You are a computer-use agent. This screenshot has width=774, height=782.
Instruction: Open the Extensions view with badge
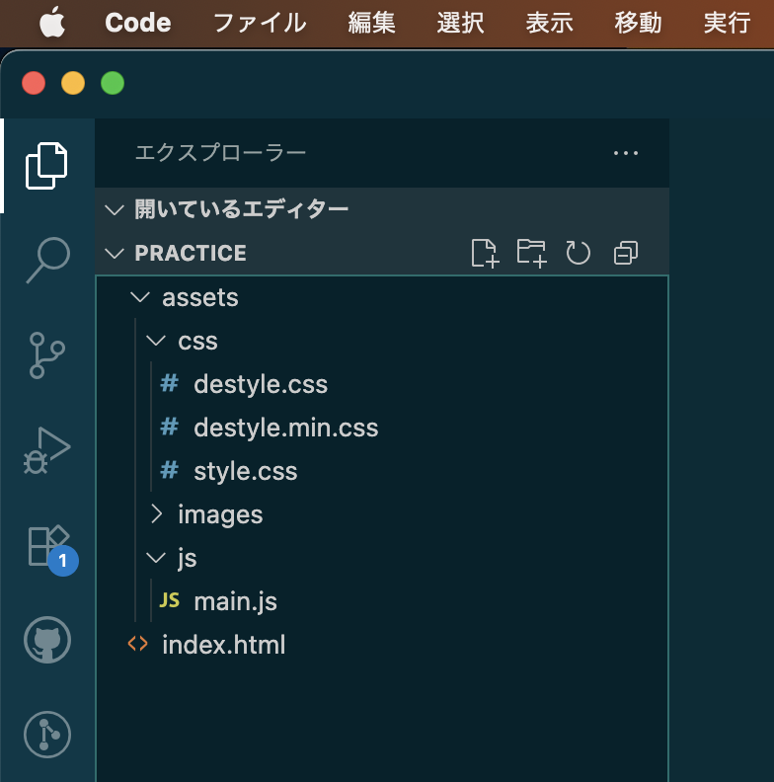46,545
